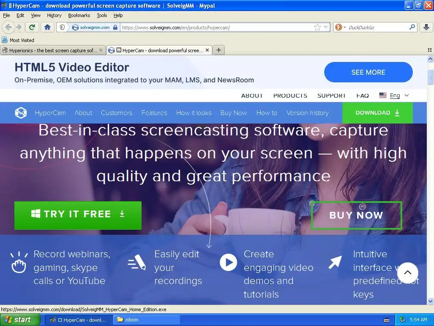
Task: Click the solveigmm.com site identity label
Action: pos(95,27)
